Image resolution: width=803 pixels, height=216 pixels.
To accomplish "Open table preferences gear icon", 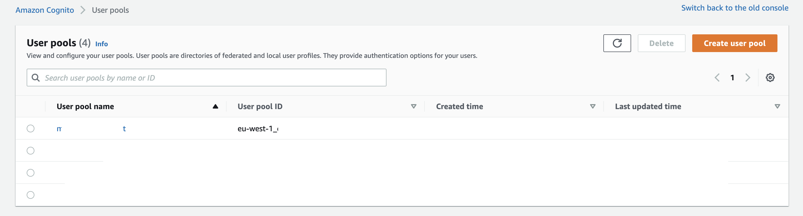I will (770, 77).
